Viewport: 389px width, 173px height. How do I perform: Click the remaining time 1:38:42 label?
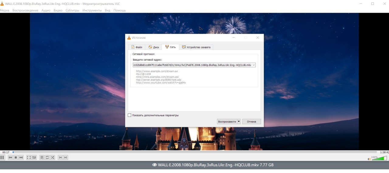[384, 152]
